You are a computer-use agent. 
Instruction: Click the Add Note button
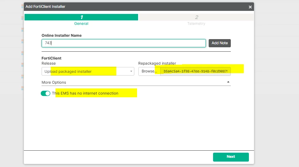(220, 43)
